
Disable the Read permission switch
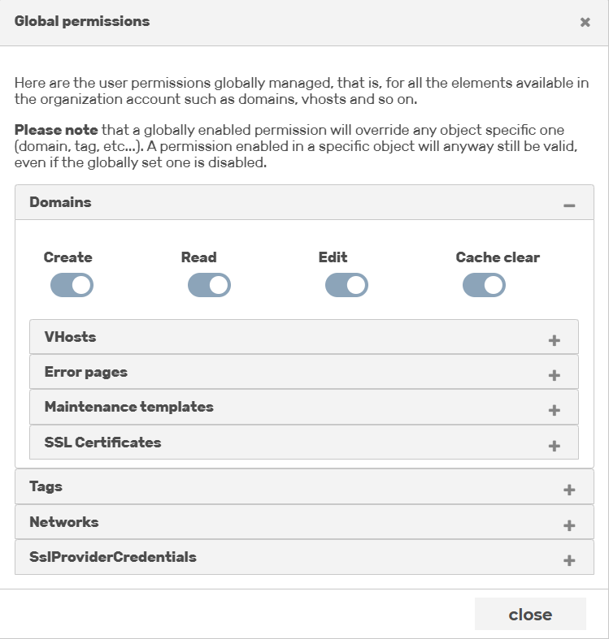coord(209,285)
